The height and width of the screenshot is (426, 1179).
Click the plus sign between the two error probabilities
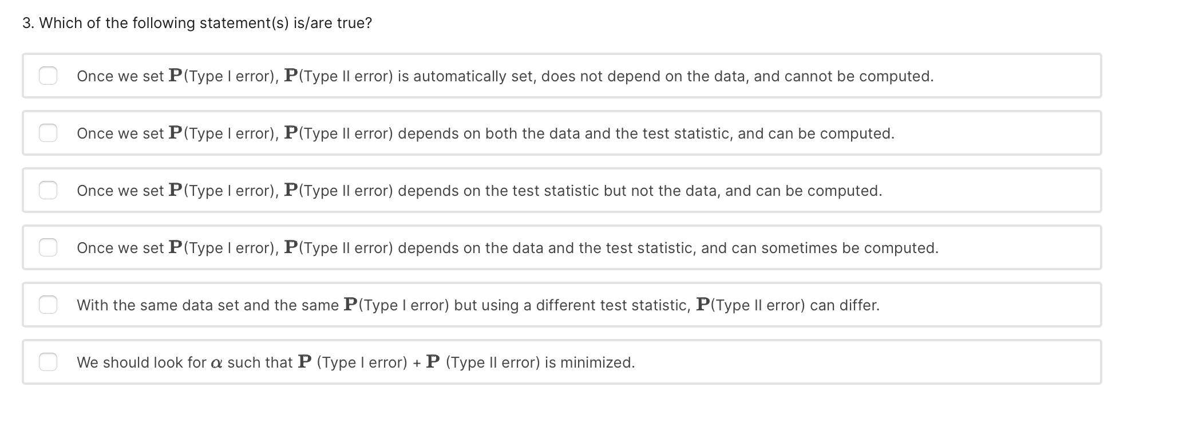417,362
